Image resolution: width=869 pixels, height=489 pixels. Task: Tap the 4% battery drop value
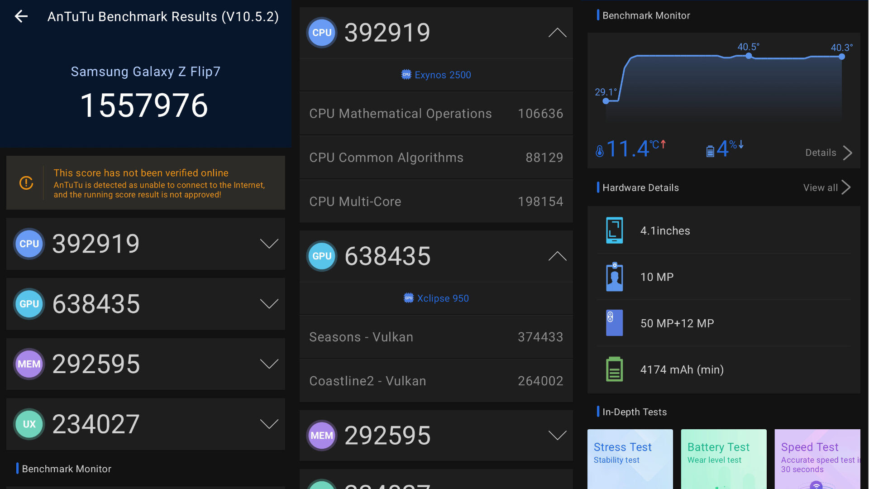pos(730,149)
